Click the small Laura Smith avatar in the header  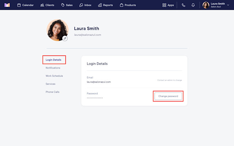(206, 5)
